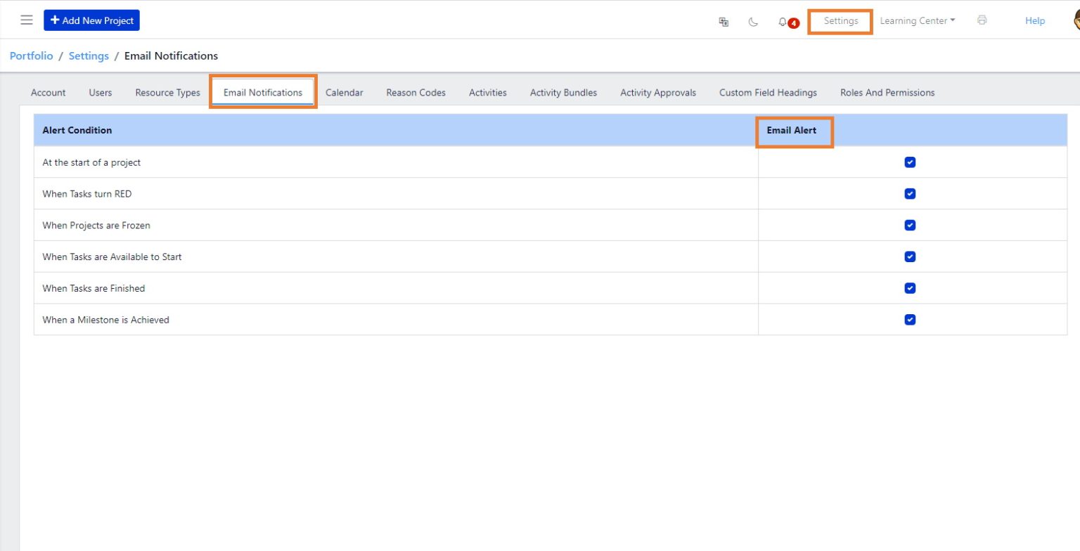Open the notifications bell
The height and width of the screenshot is (551, 1080).
783,22
